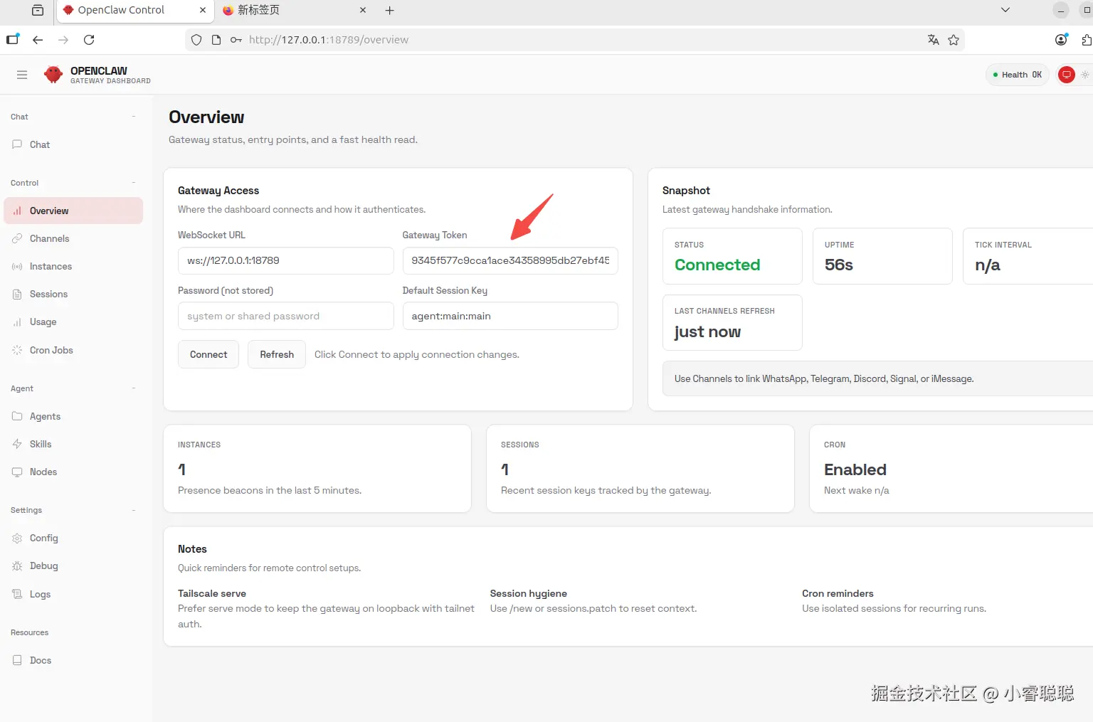Open Usage from the sidebar
Viewport: 1093px width, 722px height.
click(x=73, y=322)
